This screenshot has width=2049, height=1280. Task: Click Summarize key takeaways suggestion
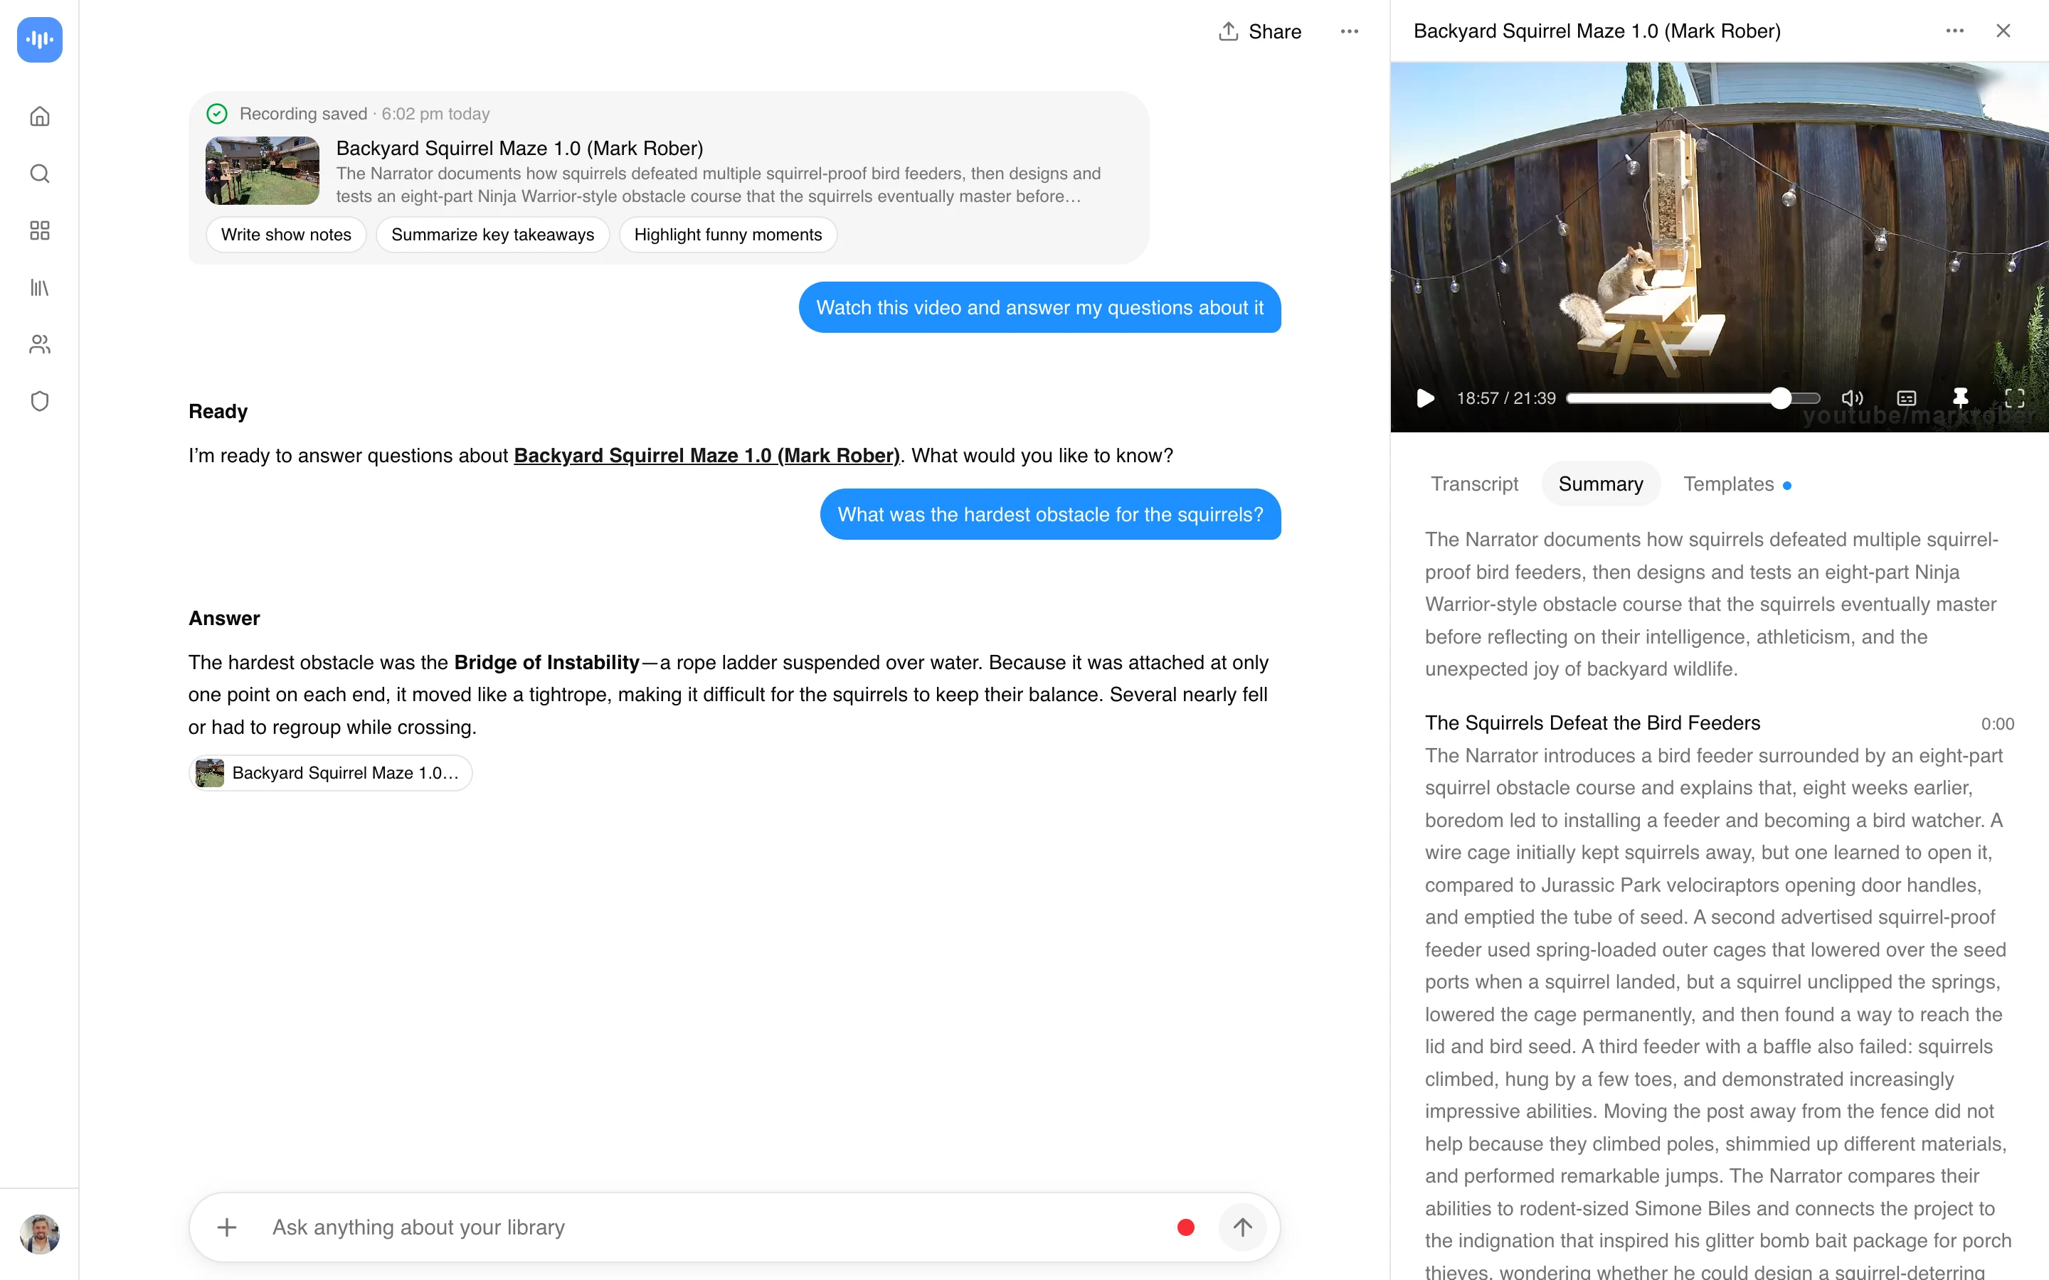click(493, 235)
